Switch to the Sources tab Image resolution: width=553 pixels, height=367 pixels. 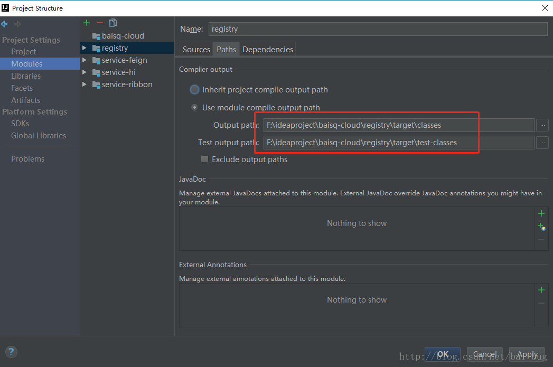coord(196,49)
